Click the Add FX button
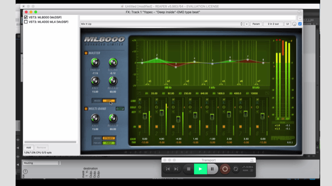Viewport: 332px width, 186px height. click(x=28, y=148)
